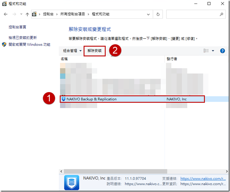Viewport: 230px width, 192px height.
Task: Click the view layout icon
Action: (x=206, y=51)
